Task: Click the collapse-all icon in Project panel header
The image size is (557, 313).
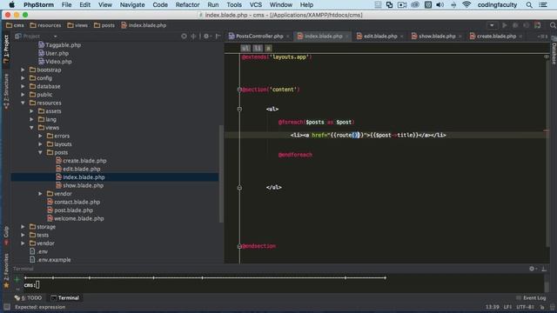Action: tap(193, 37)
